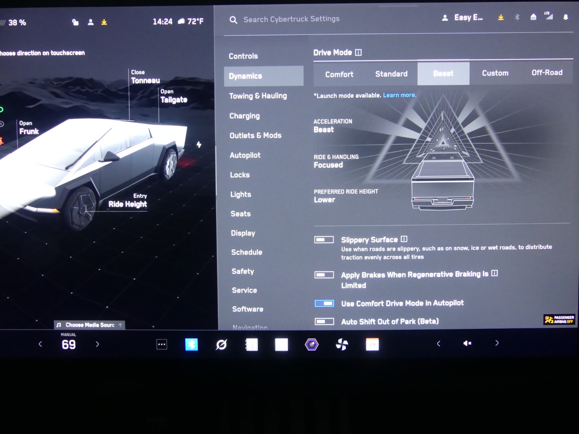This screenshot has height=434, width=579.
Task: Enable the Slippery Surface toggle
Action: (x=324, y=240)
